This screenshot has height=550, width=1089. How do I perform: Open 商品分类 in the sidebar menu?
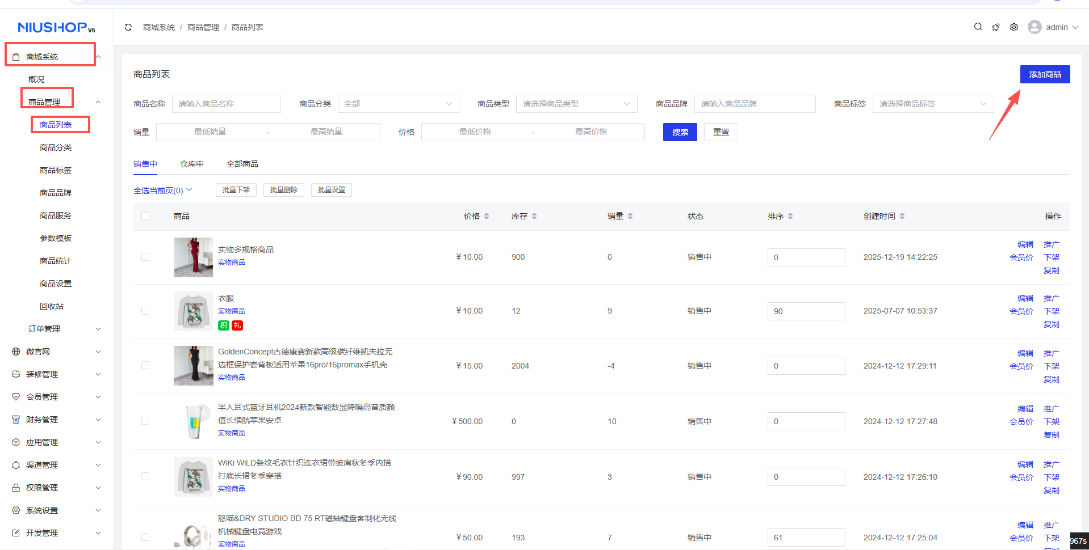(56, 147)
